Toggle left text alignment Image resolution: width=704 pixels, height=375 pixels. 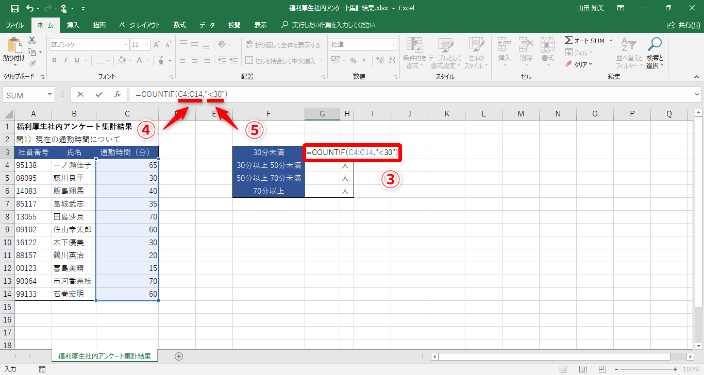pos(183,60)
